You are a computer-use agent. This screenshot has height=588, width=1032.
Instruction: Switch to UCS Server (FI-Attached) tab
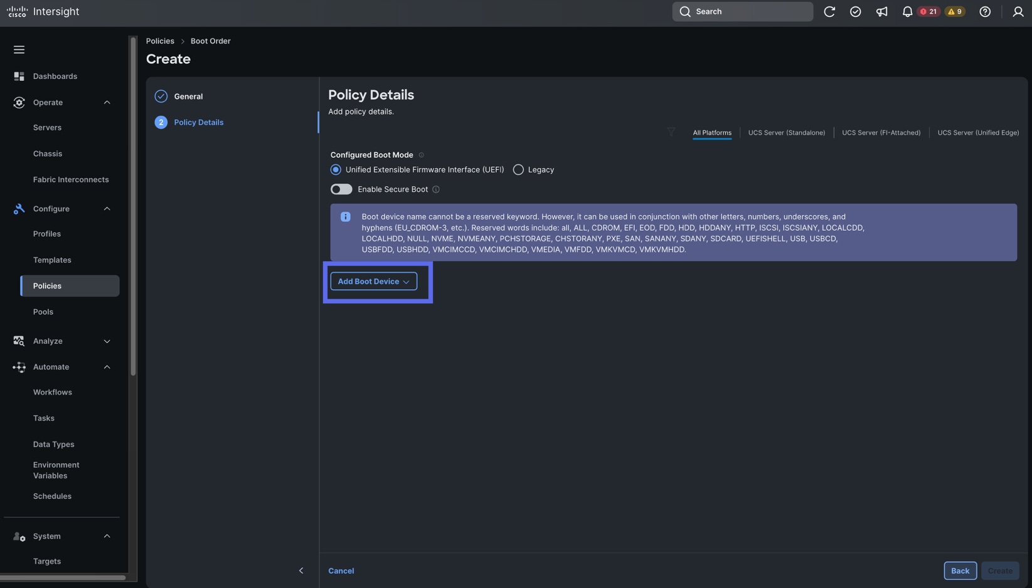coord(881,132)
